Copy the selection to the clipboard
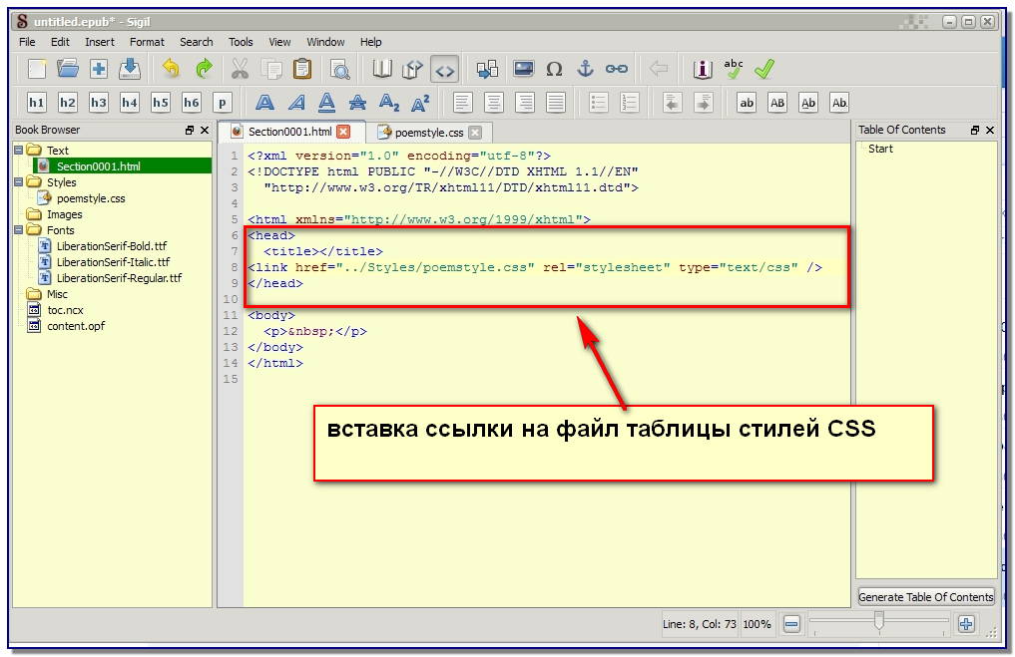This screenshot has height=657, width=1015. click(271, 69)
